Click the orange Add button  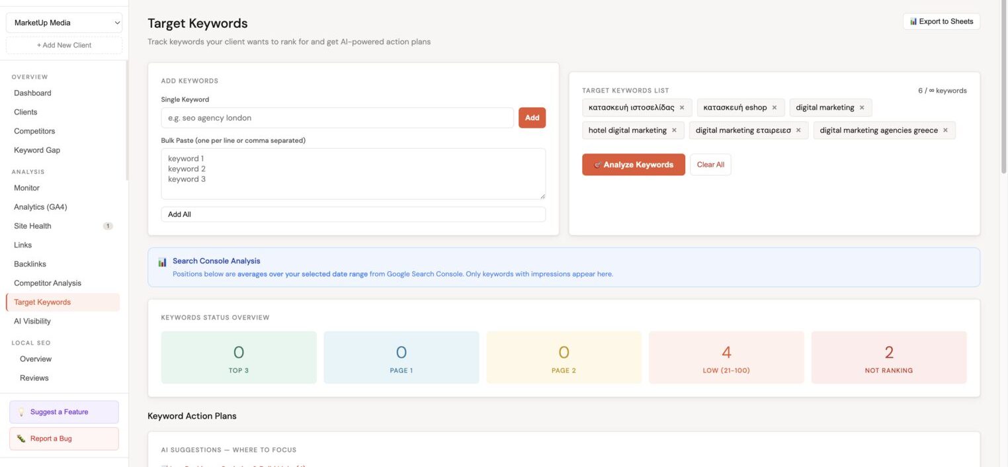[532, 118]
